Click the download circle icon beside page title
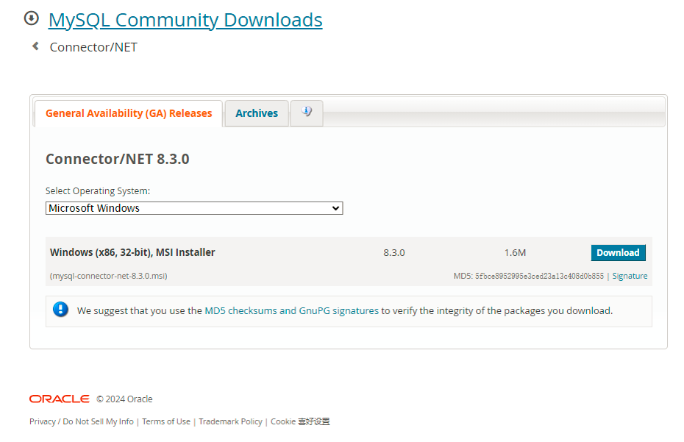Screen dimensions: 684x442 32,19
